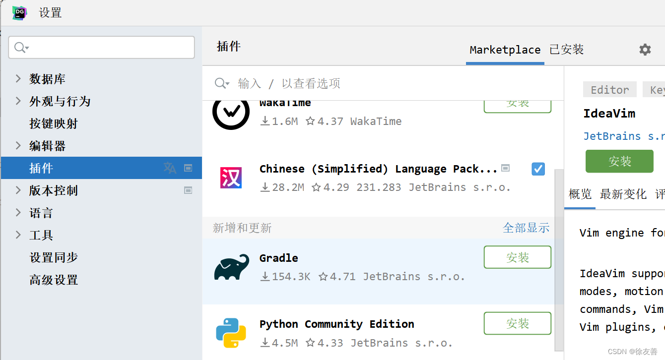Install the Python Community Edition plugin

coord(518,323)
